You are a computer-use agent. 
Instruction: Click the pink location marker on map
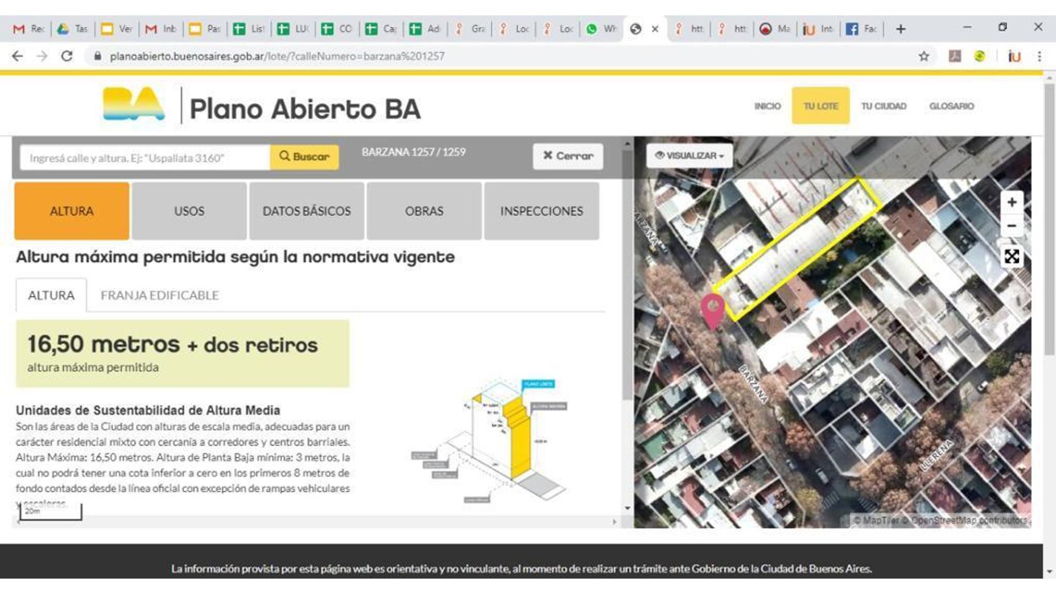pos(713,311)
